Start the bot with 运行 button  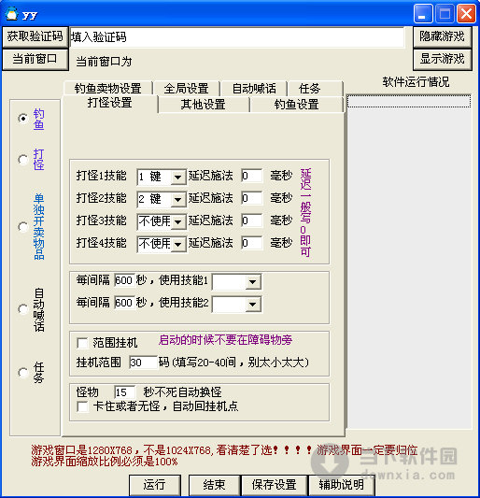(155, 485)
